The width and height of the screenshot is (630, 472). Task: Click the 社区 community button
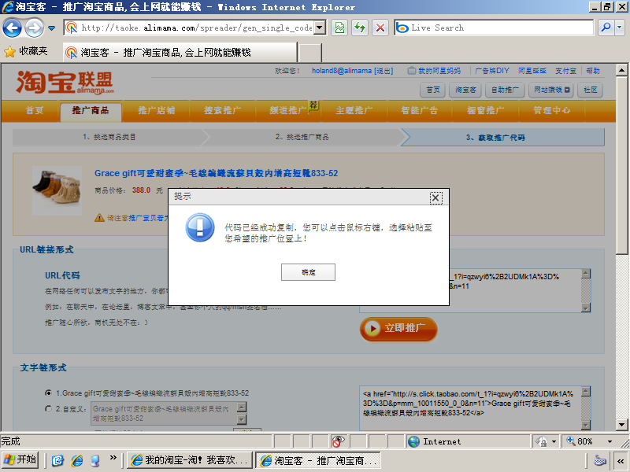pos(590,90)
